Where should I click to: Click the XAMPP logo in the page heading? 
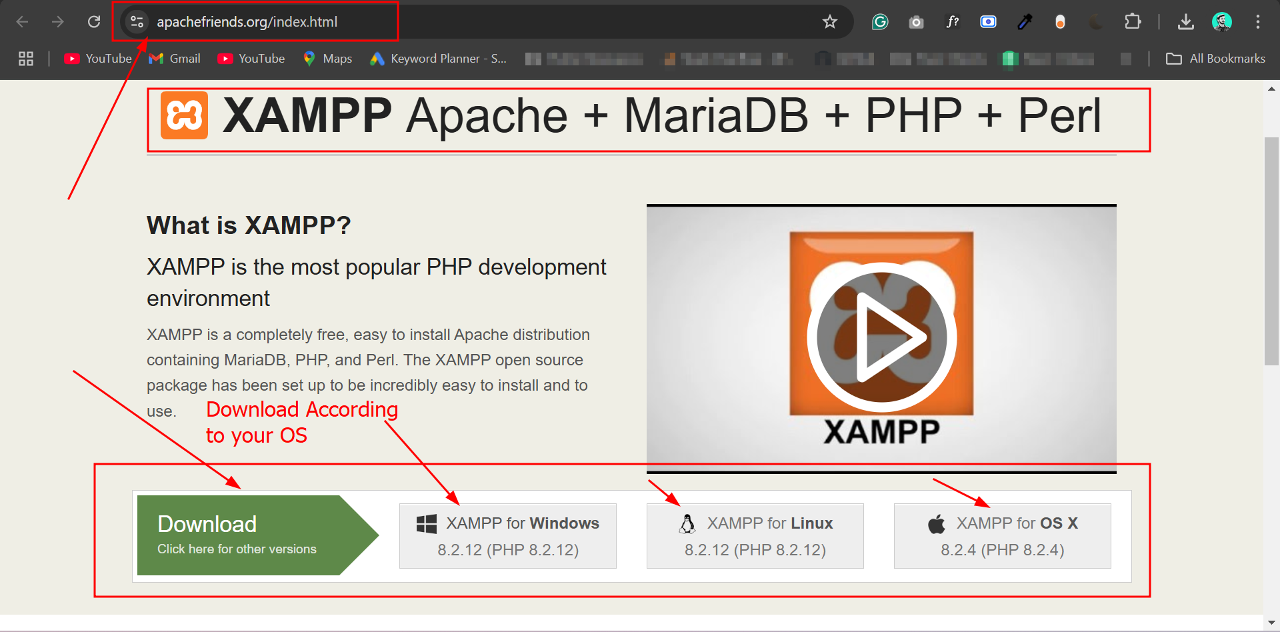click(x=184, y=115)
